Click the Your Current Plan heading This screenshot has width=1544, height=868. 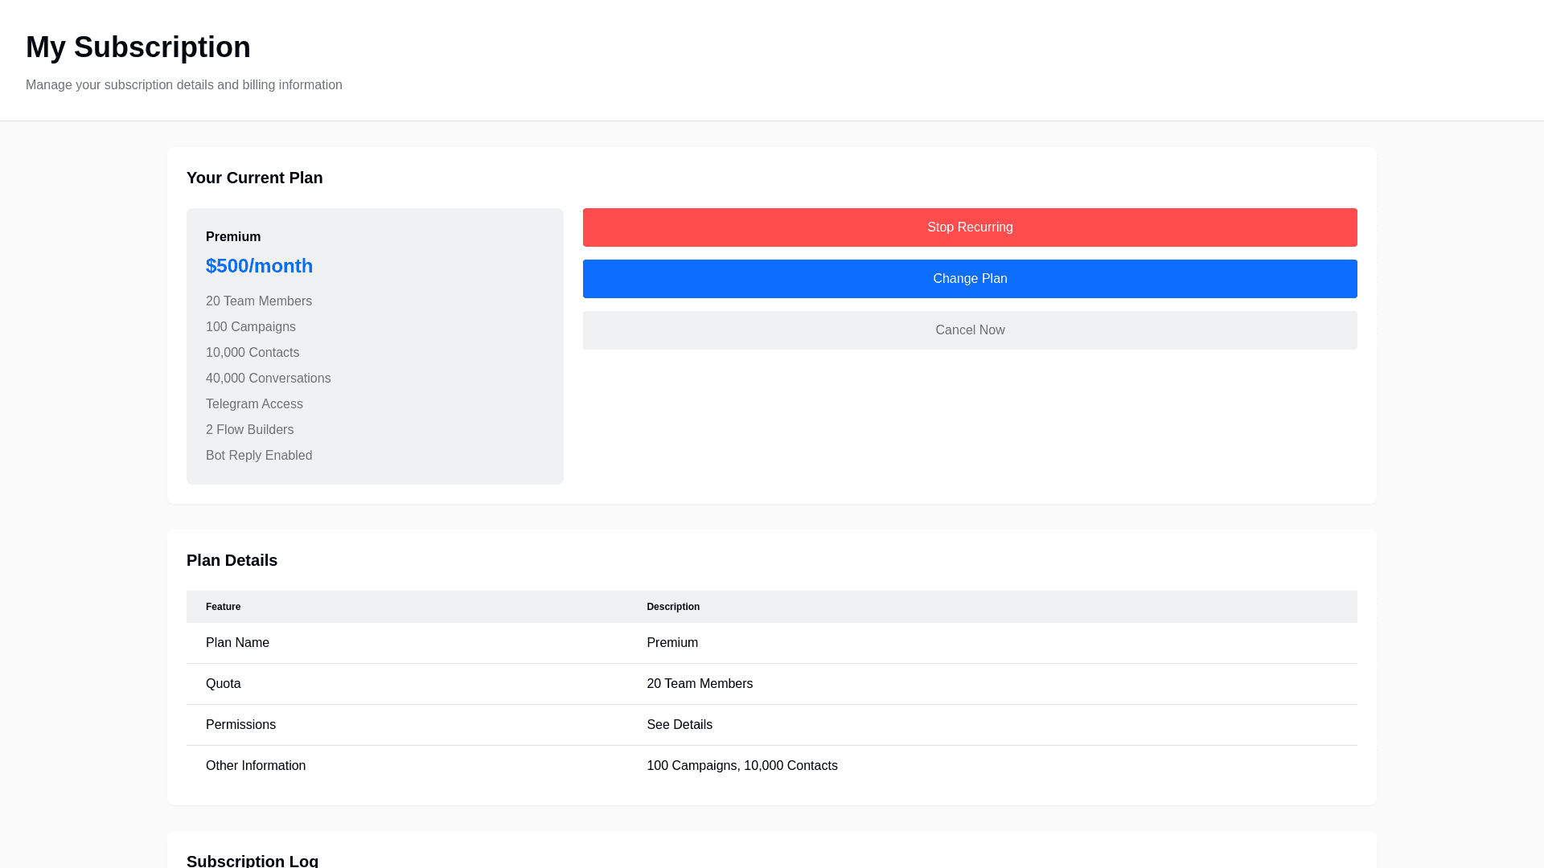tap(254, 178)
